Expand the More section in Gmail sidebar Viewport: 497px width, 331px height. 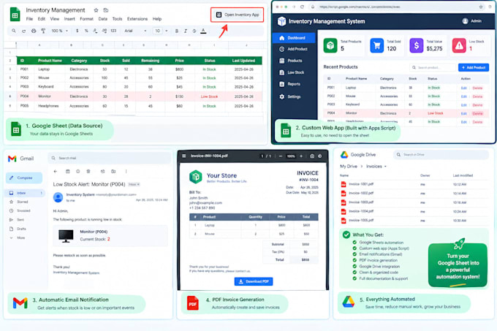pyautogui.click(x=18, y=237)
